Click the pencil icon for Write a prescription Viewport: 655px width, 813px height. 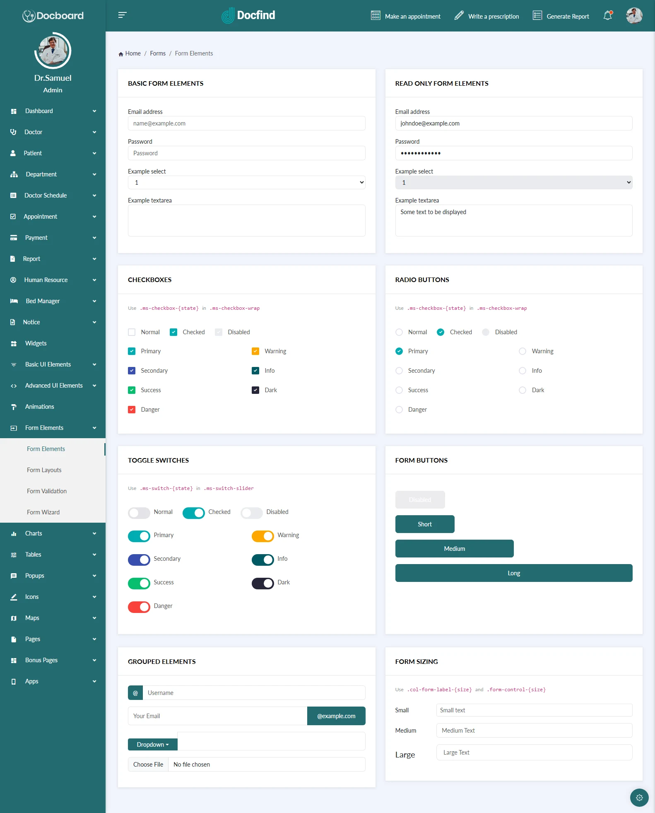coord(459,16)
